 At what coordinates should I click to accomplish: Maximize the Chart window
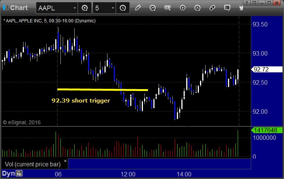tap(269, 3)
